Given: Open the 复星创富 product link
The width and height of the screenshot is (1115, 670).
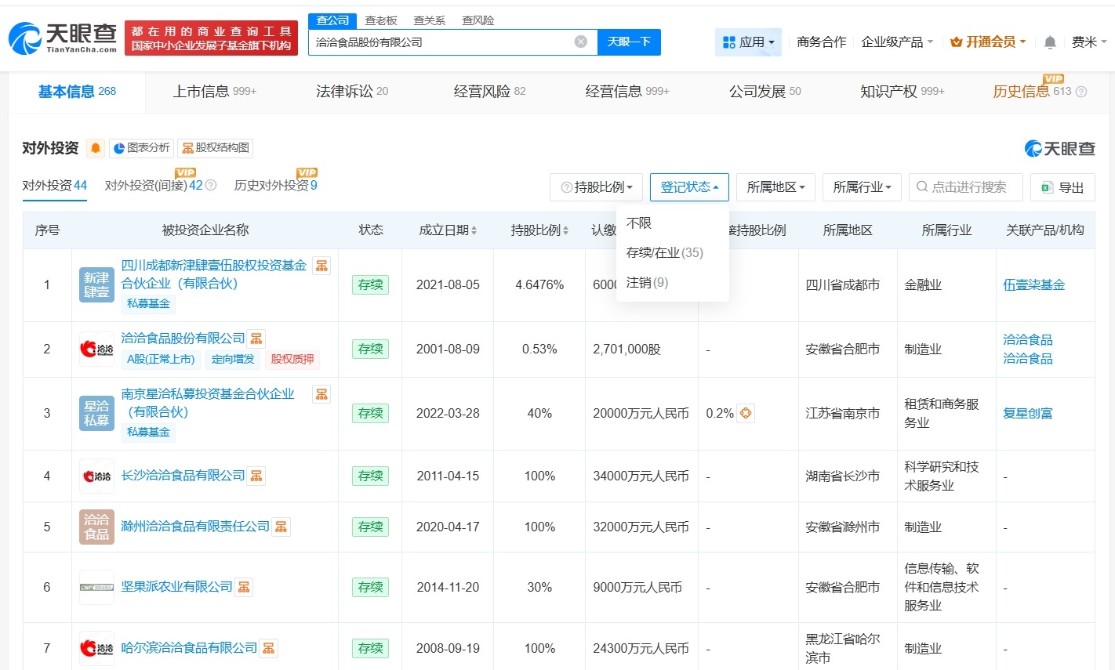Looking at the screenshot, I should tap(1029, 413).
